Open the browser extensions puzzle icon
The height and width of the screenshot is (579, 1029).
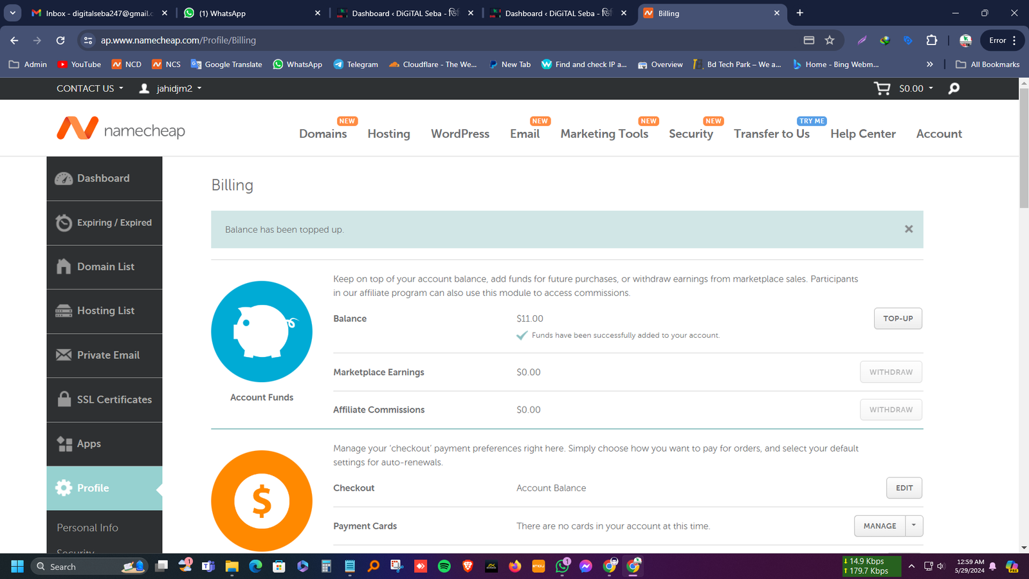tap(931, 40)
